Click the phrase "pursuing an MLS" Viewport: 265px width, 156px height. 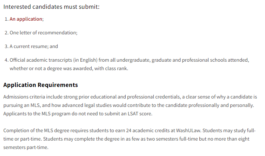point(21,105)
